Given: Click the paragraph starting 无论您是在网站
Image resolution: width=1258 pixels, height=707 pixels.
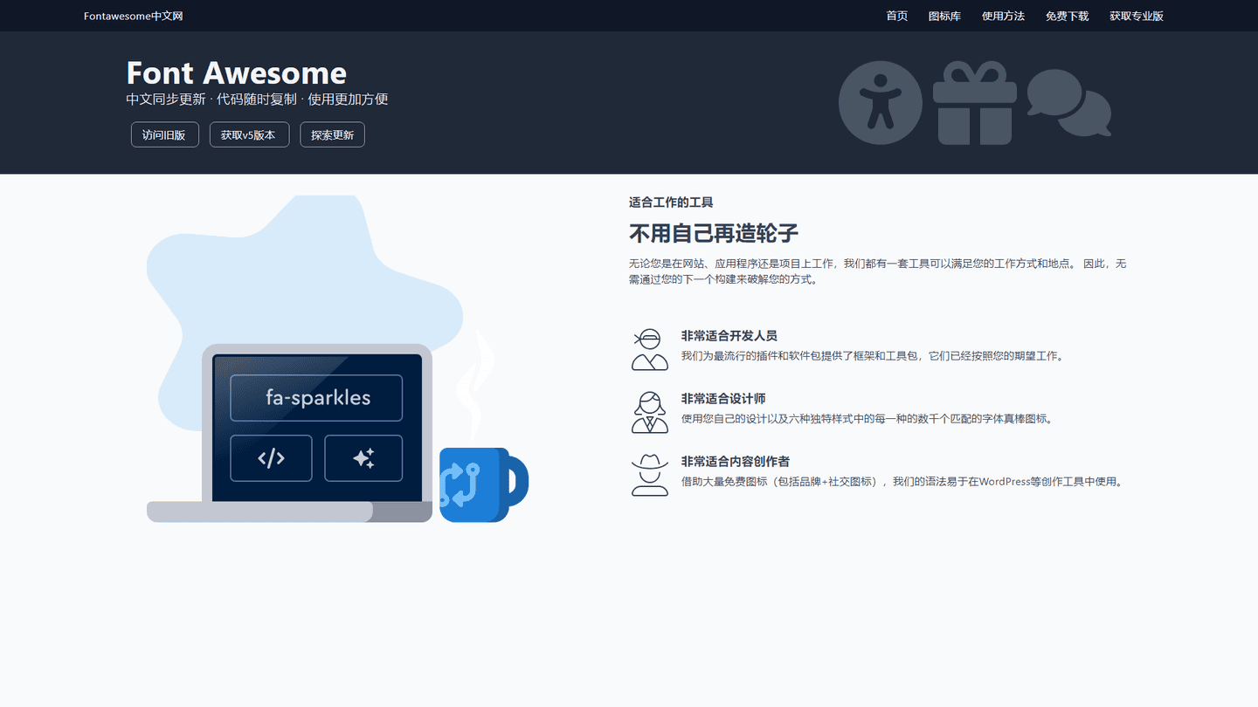Looking at the screenshot, I should pyautogui.click(x=878, y=271).
